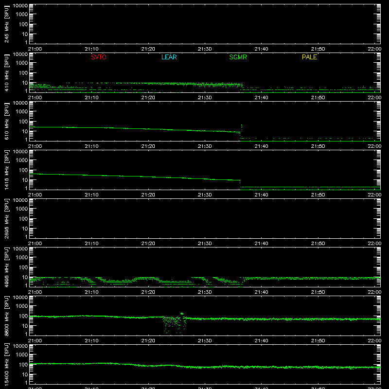The height and width of the screenshot is (389, 389).
Task: Click the 10 y-axis value of 1415 MHz panel
Action: 25,180
